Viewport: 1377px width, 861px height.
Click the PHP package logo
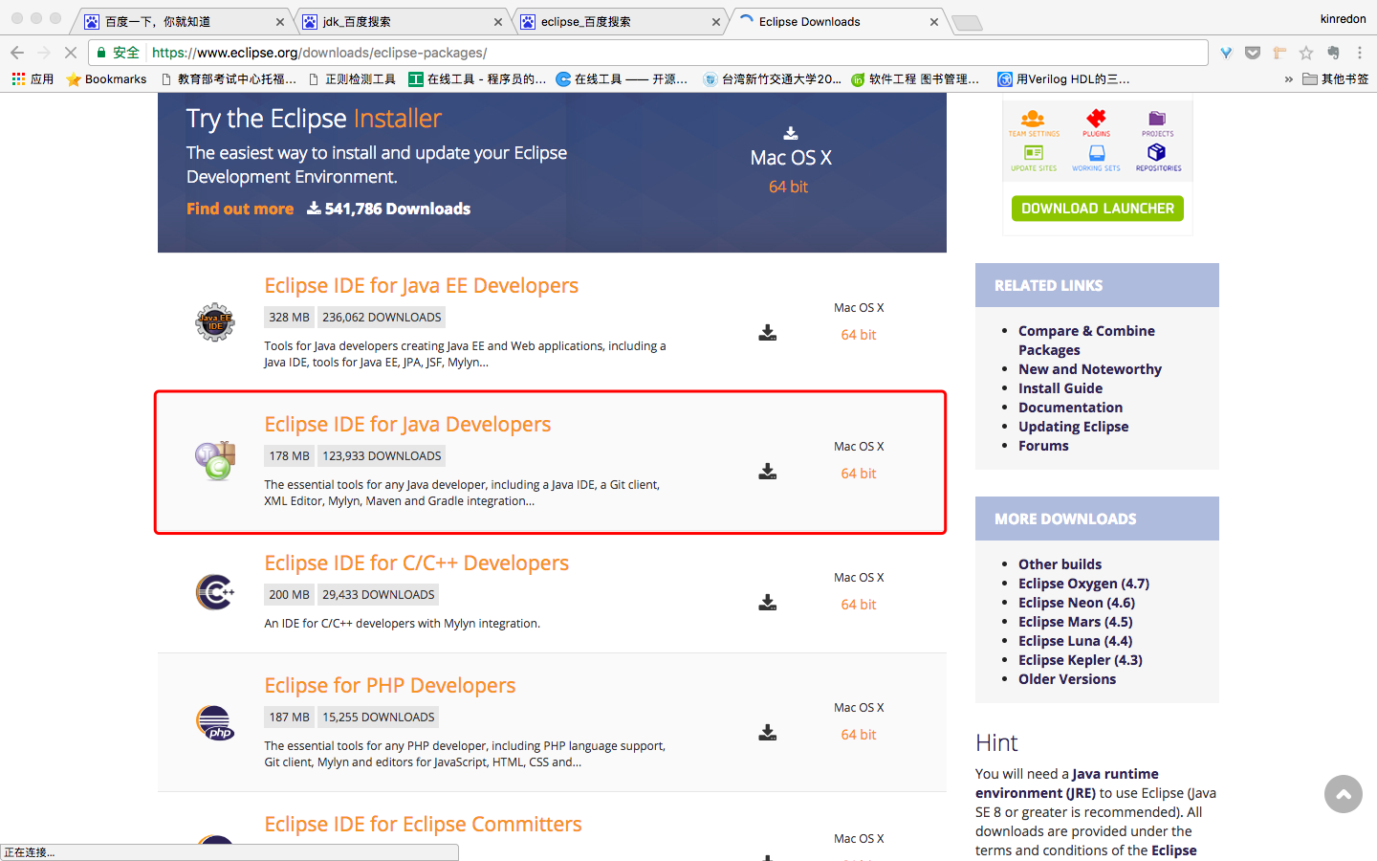coord(215,722)
